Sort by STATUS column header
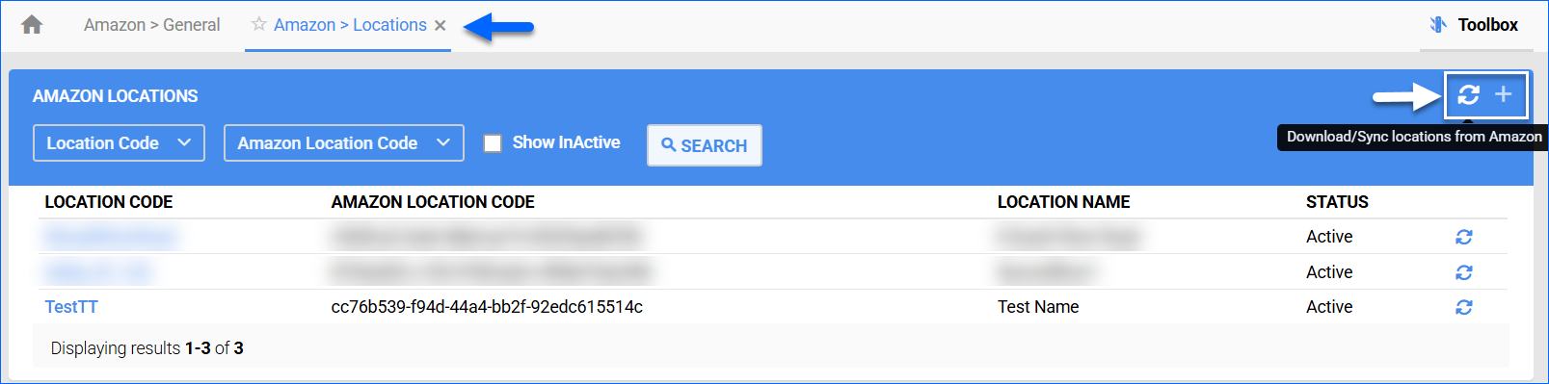This screenshot has height=384, width=1549. [x=1337, y=202]
